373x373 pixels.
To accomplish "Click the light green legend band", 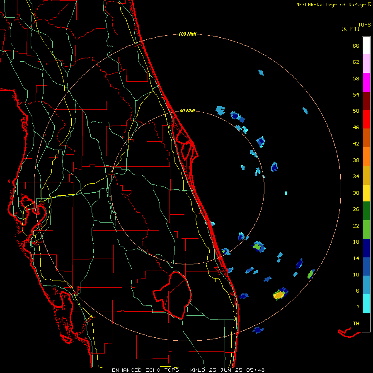I will point(366,230).
